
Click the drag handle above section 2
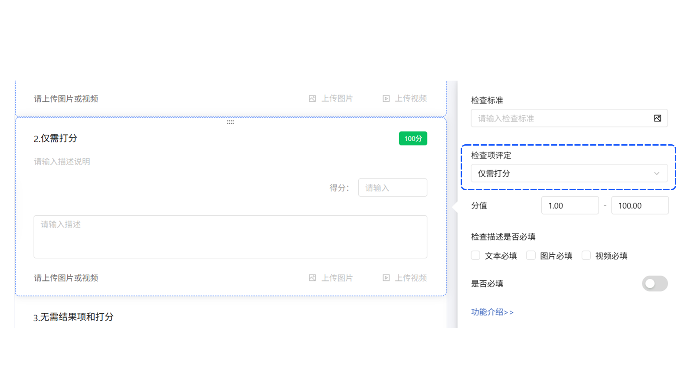tap(230, 122)
